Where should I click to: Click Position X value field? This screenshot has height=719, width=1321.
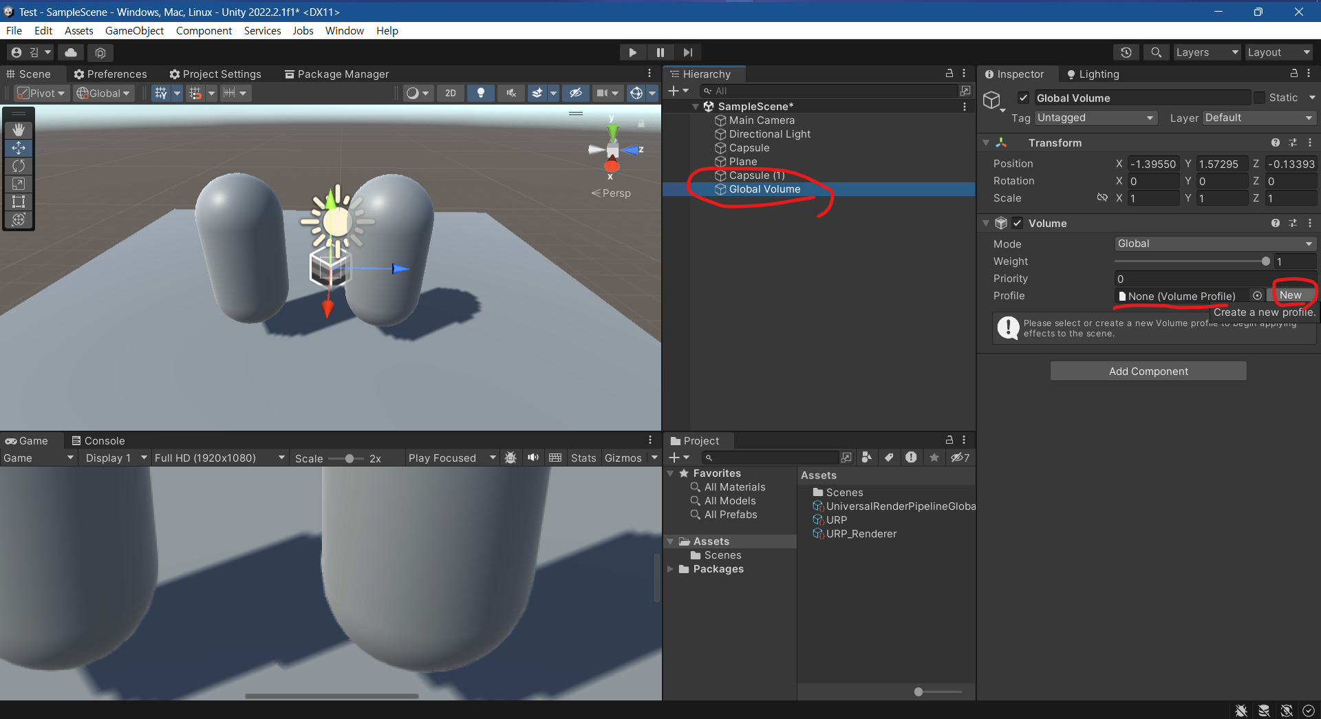1154,164
